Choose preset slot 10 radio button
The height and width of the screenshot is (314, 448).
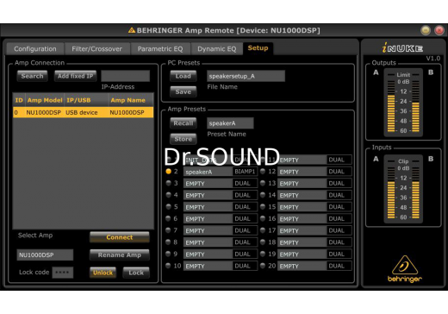tap(168, 266)
